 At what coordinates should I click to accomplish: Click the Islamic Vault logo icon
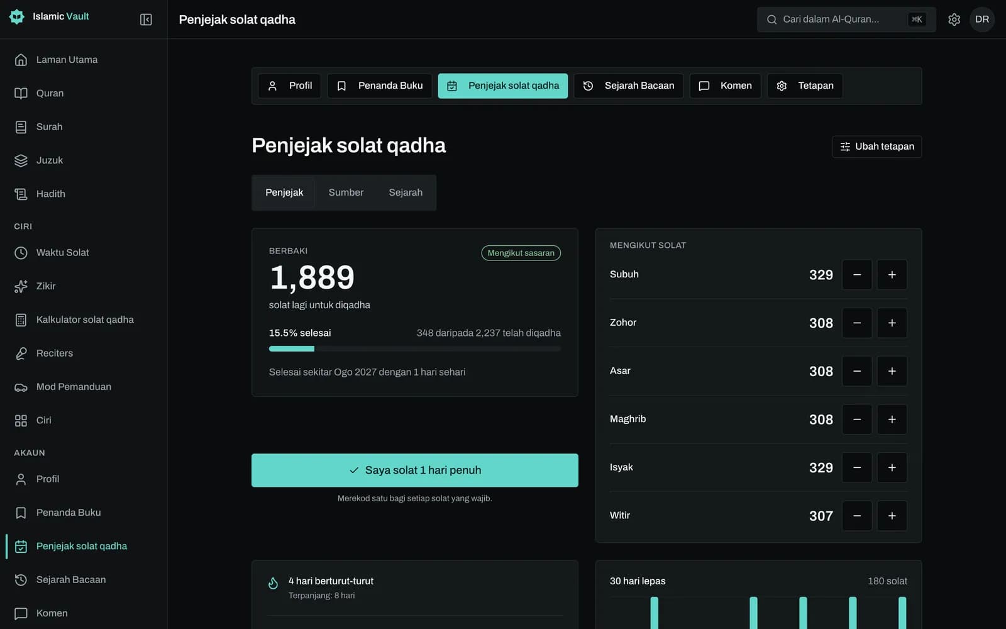(x=17, y=16)
